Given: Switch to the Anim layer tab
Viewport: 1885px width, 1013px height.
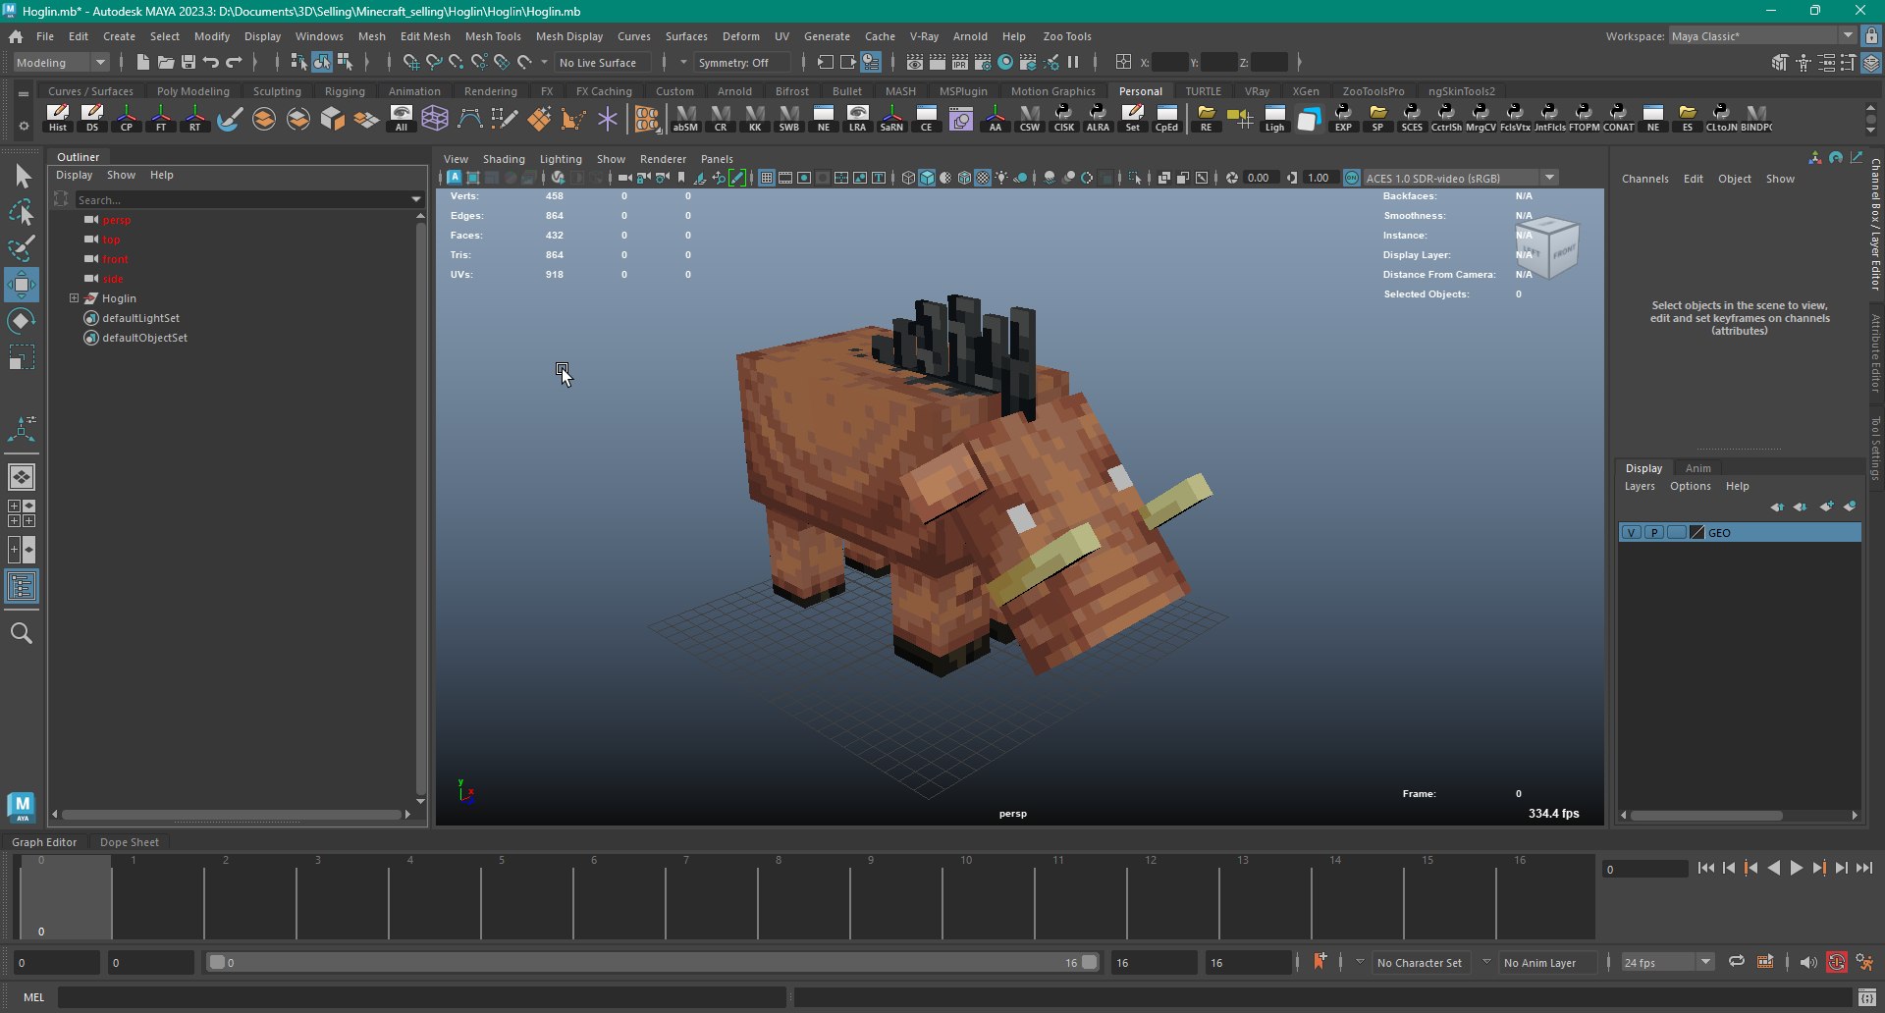Looking at the screenshot, I should click(1697, 468).
